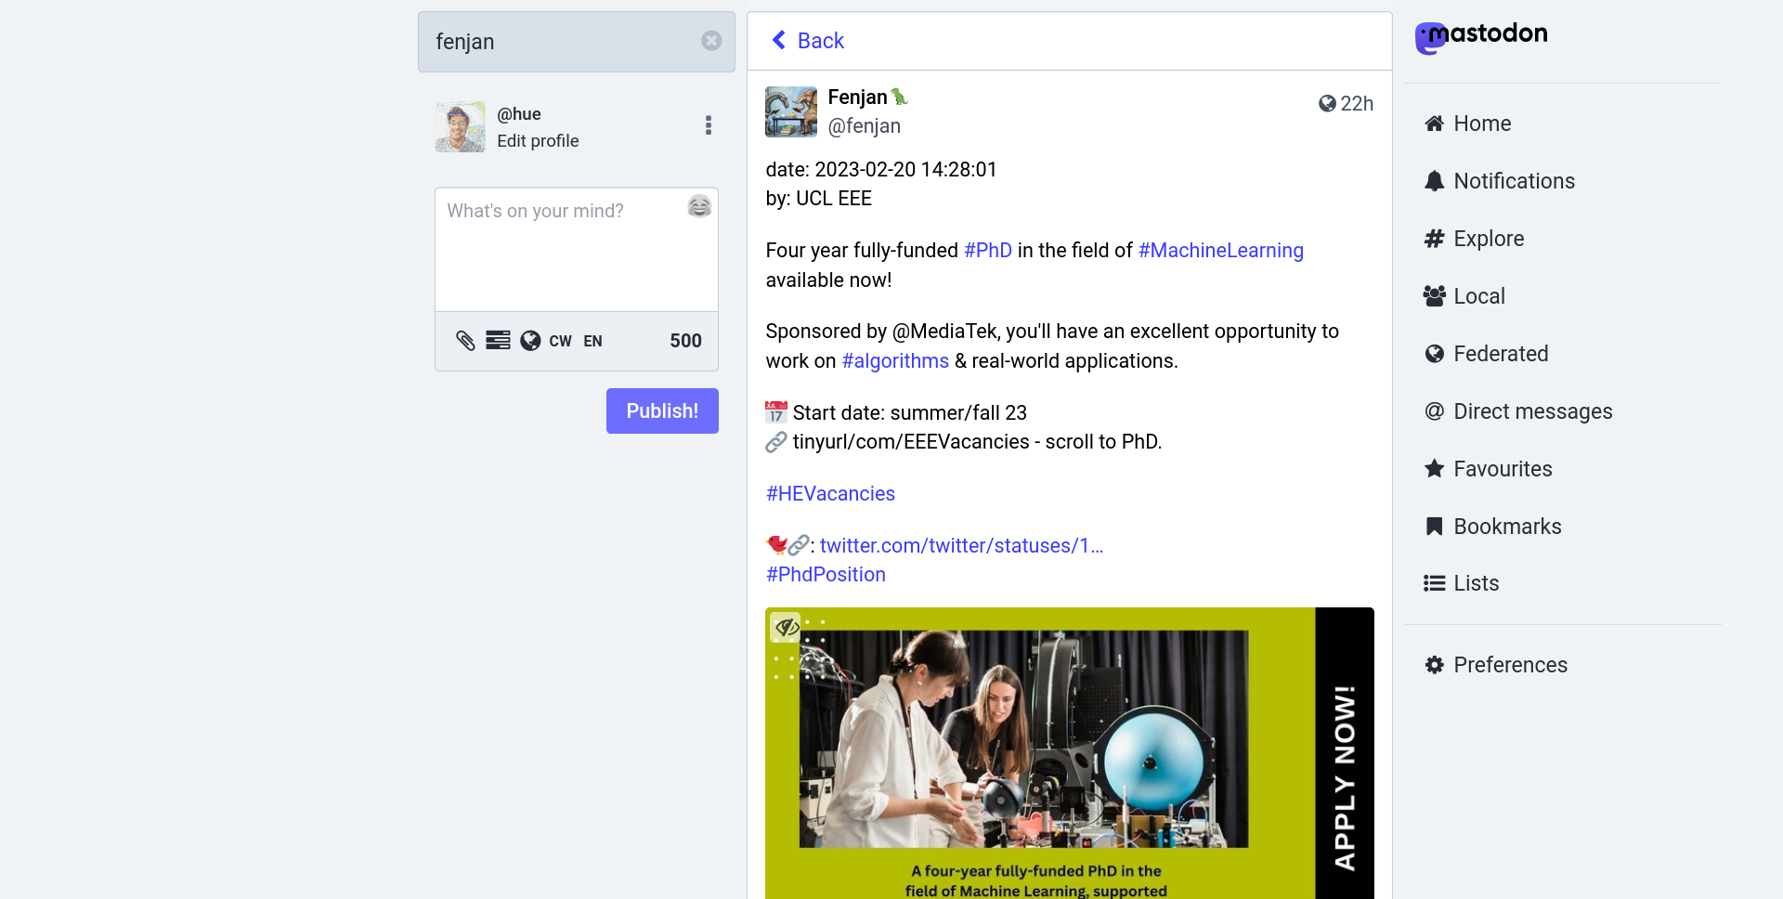Open Notifications
The width and height of the screenshot is (1783, 899).
[x=1500, y=181]
